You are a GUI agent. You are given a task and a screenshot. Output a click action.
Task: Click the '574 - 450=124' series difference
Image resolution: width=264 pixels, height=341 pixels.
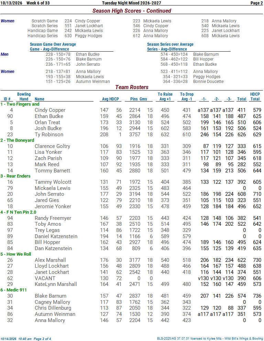174,54
